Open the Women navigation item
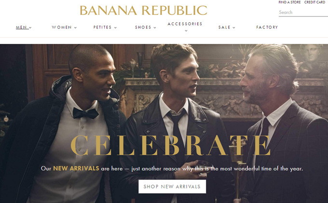 click(62, 27)
